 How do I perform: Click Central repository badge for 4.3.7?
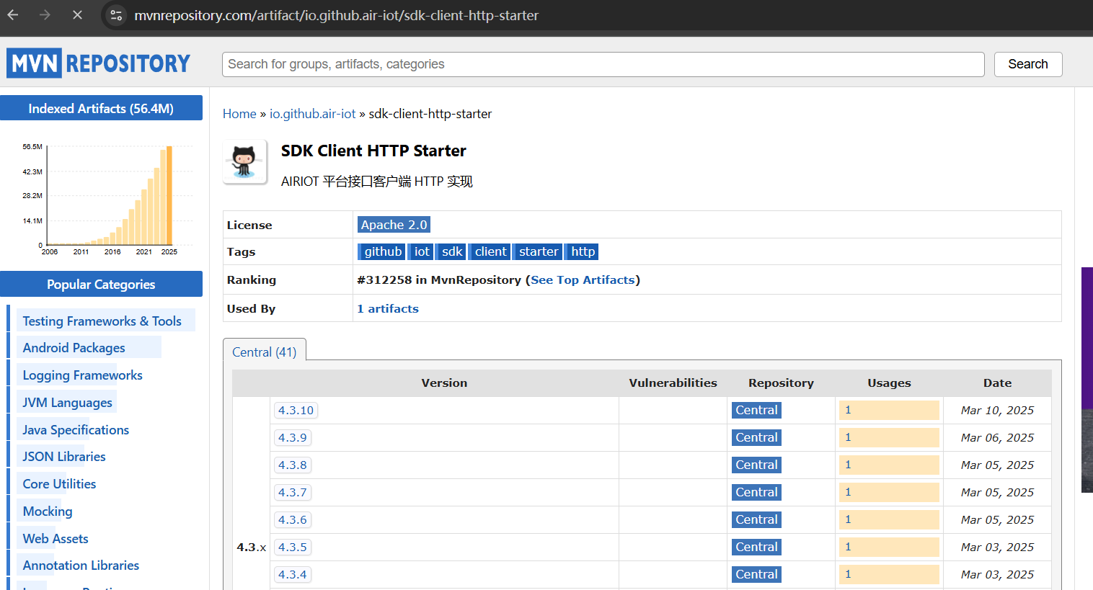[756, 492]
